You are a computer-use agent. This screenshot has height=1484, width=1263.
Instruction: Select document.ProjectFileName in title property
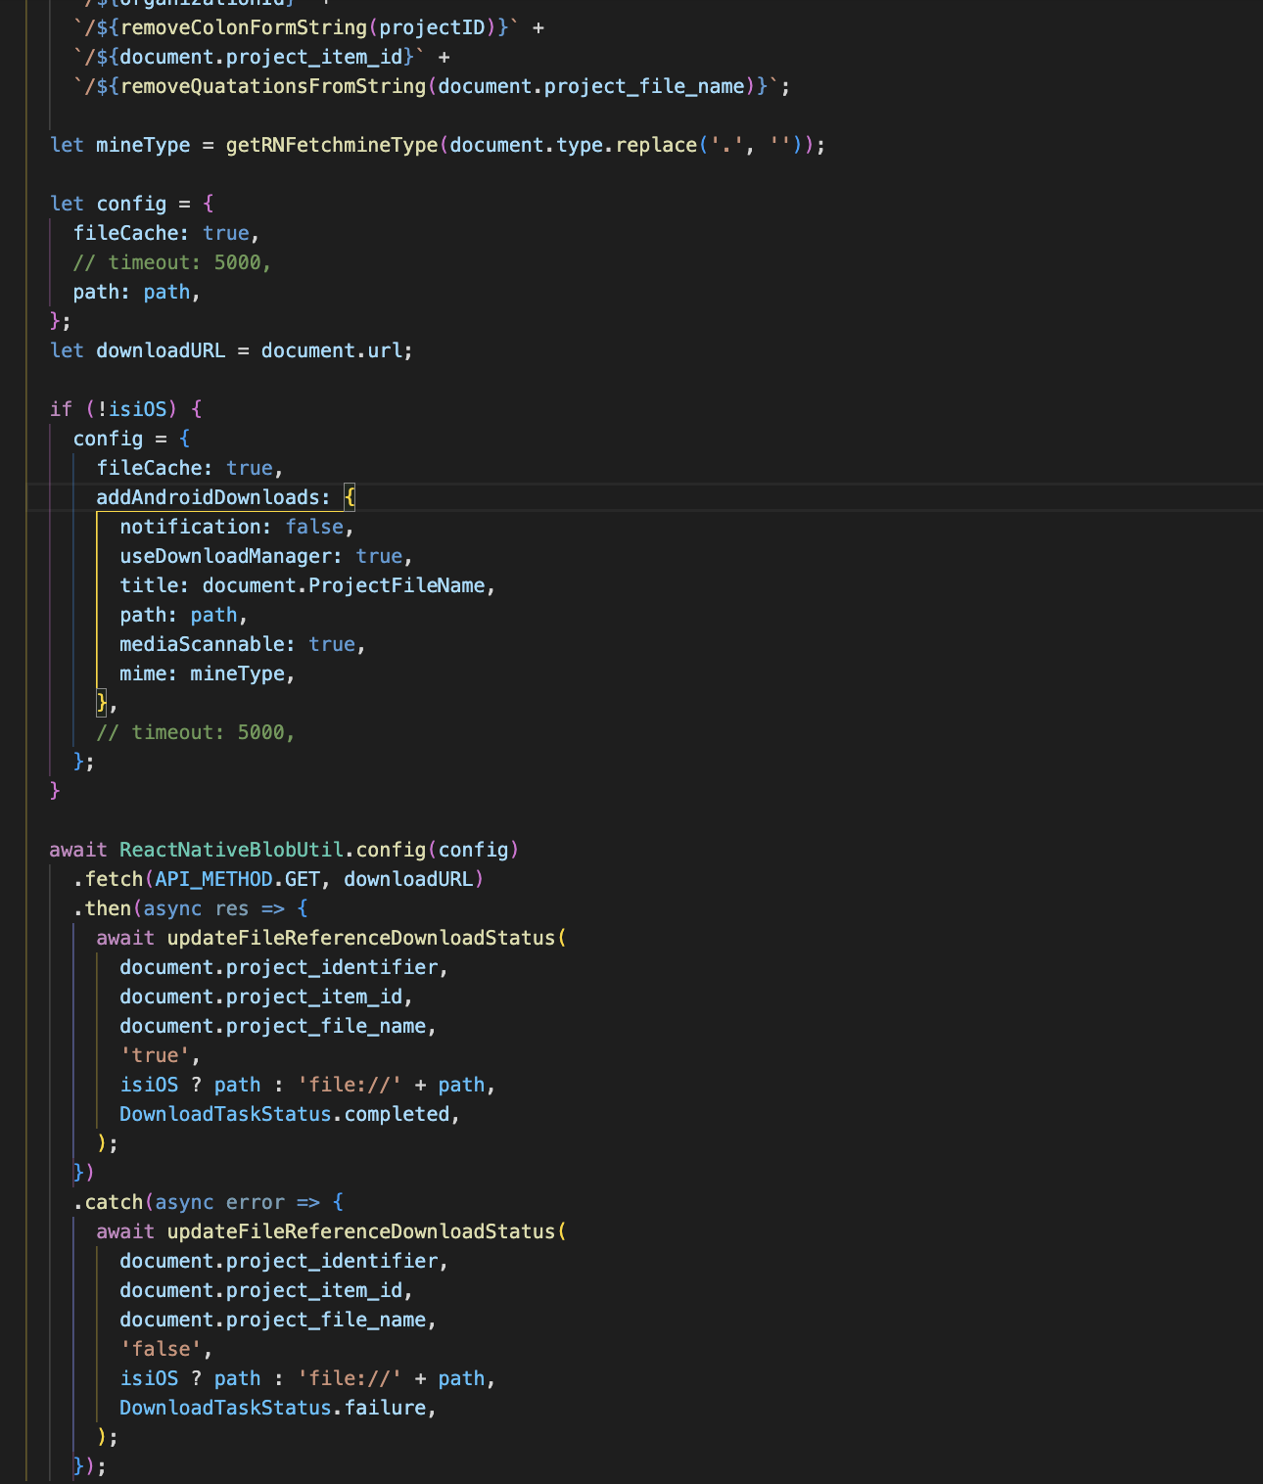point(343,584)
